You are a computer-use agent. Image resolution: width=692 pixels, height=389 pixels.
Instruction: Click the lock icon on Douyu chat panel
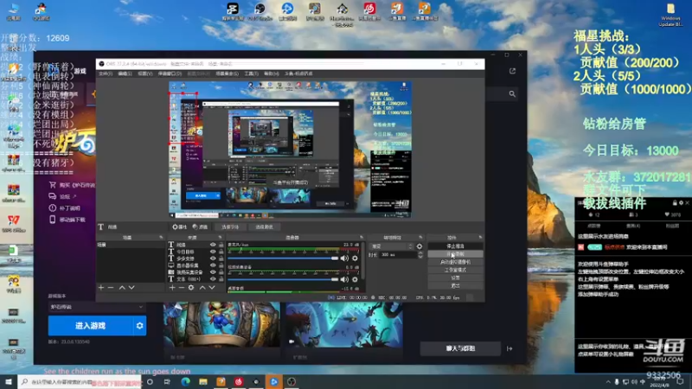(x=675, y=203)
